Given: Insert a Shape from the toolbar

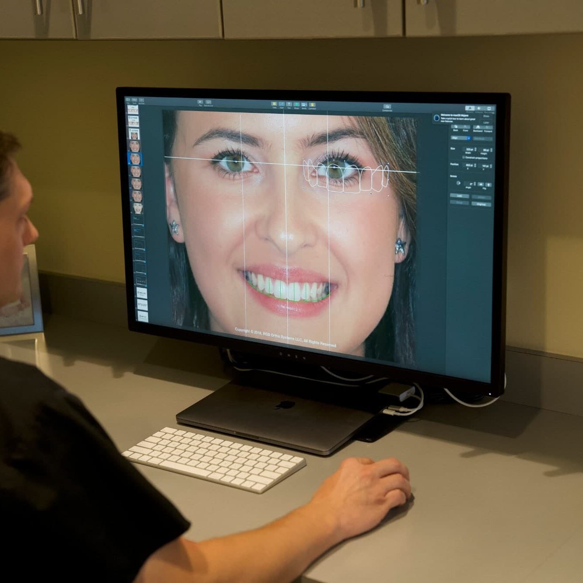Looking at the screenshot, I should point(297,105).
